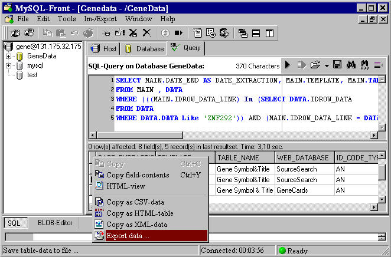Click the WEB_DATABASE column header
This screenshot has width=391, height=257.
(x=304, y=158)
